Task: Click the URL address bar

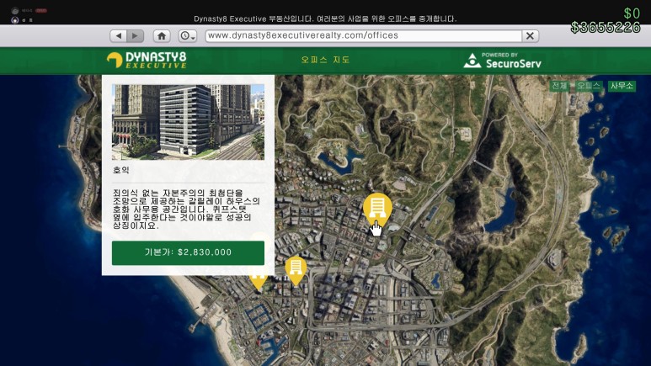Action: tap(364, 35)
